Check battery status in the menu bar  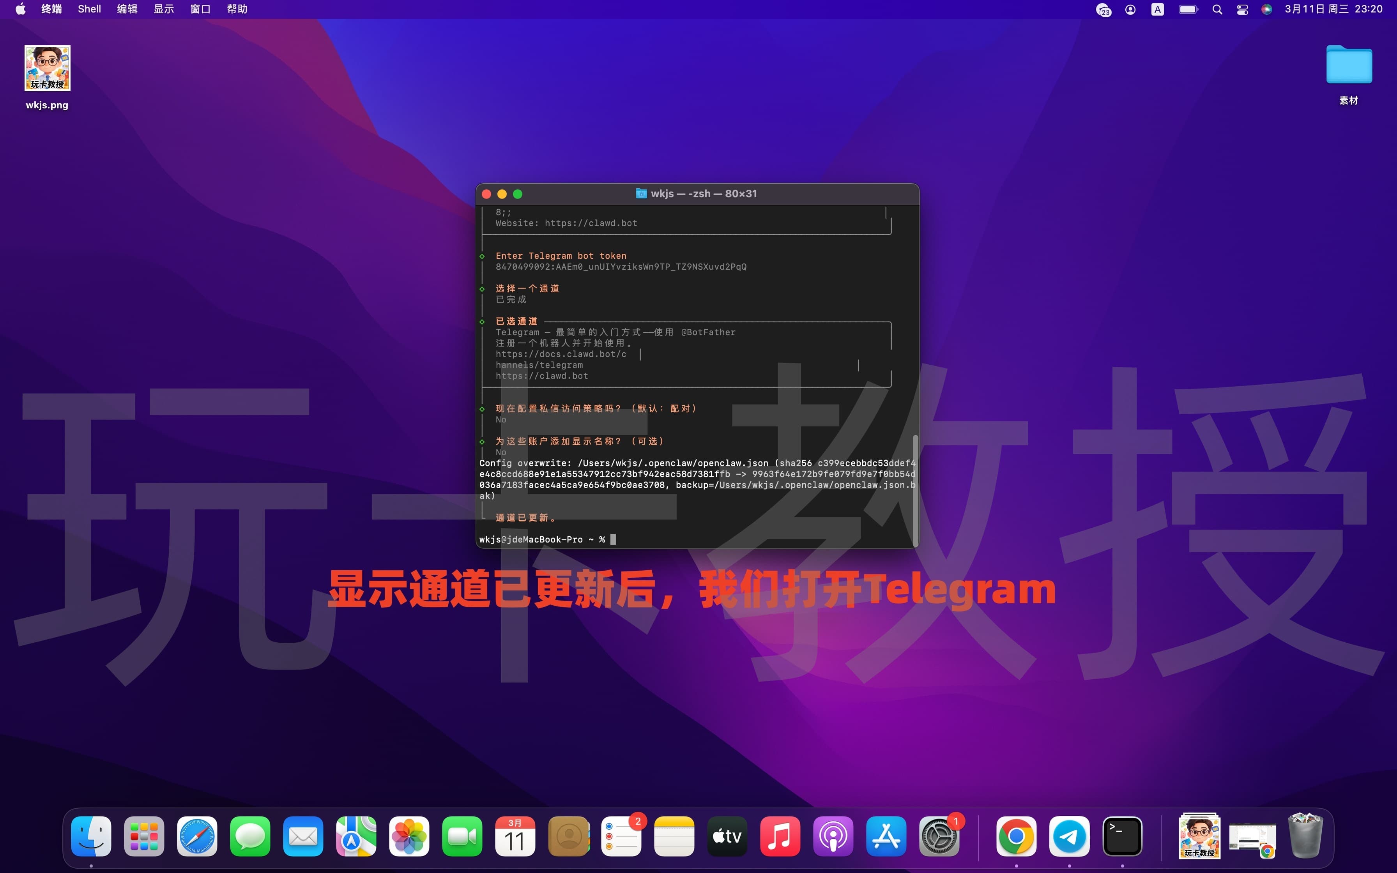1187,9
